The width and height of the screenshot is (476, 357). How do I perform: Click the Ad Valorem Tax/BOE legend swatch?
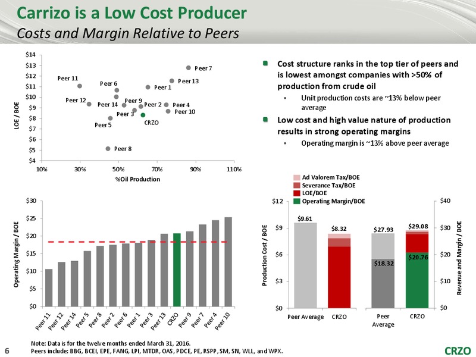point(297,177)
